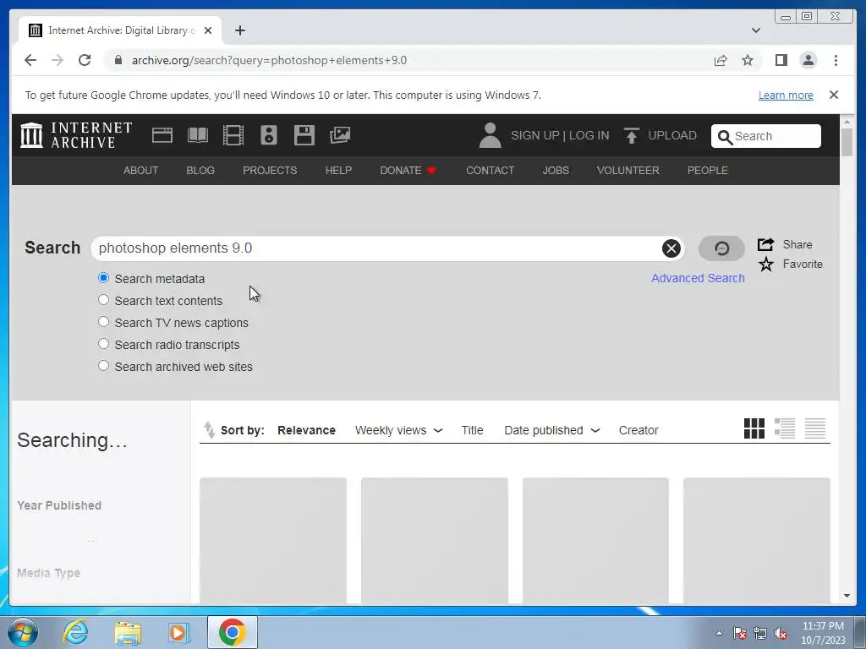This screenshot has height=649, width=866.
Task: Sort results by Creator
Action: [x=639, y=430]
